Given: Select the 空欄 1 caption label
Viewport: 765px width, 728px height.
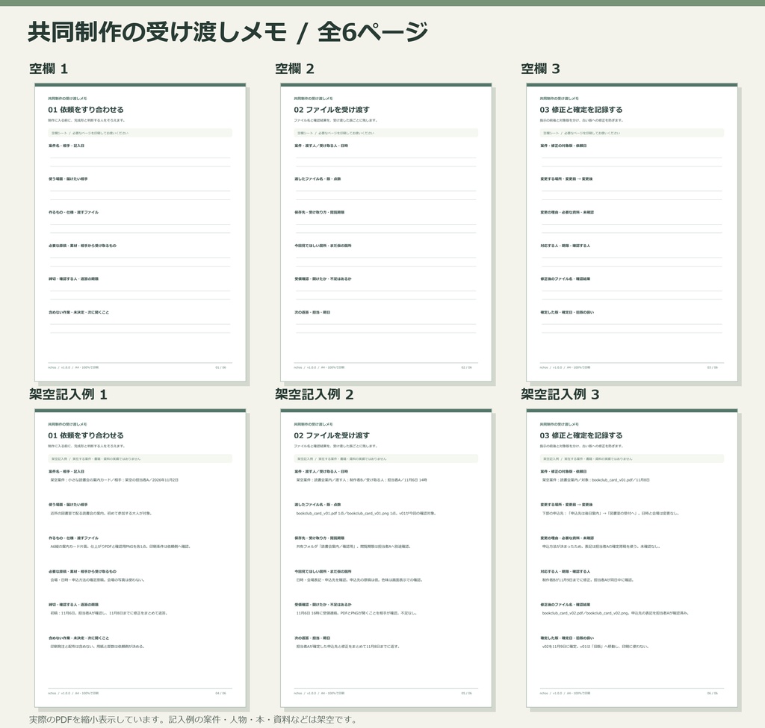Looking at the screenshot, I should [49, 69].
